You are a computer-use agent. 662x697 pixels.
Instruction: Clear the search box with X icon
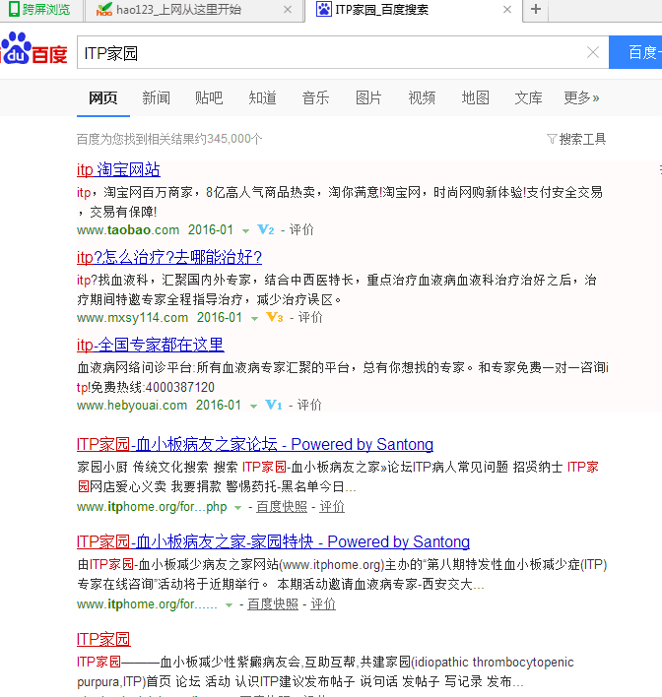pos(593,52)
